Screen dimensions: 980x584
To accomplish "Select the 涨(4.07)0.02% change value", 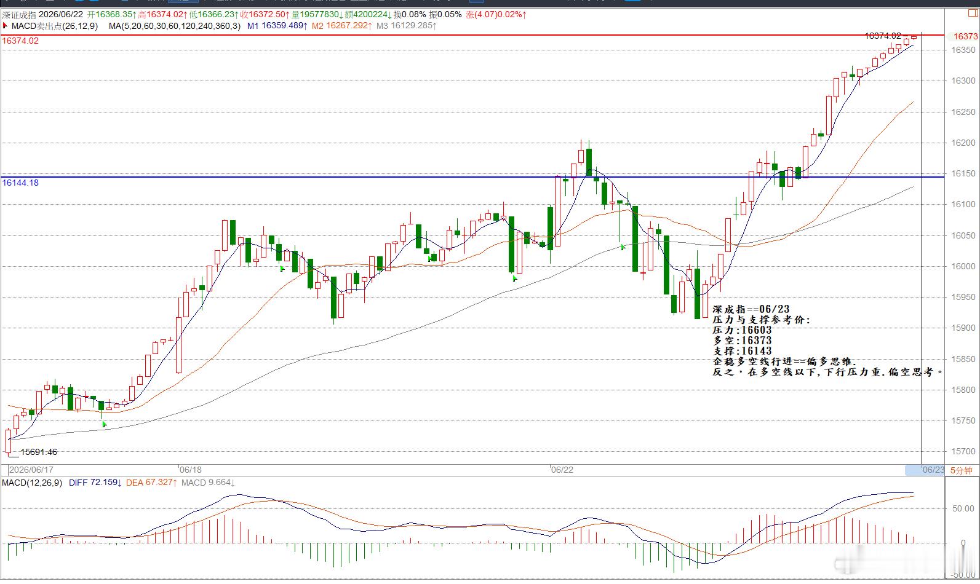I will [496, 14].
